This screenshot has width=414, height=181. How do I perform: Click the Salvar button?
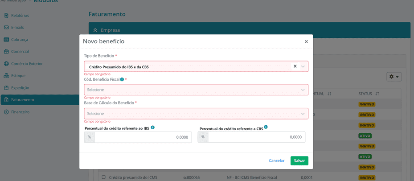pos(299,160)
